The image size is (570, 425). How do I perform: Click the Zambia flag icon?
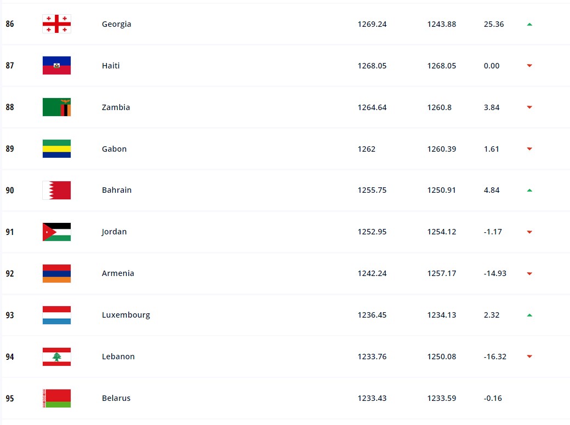56,107
